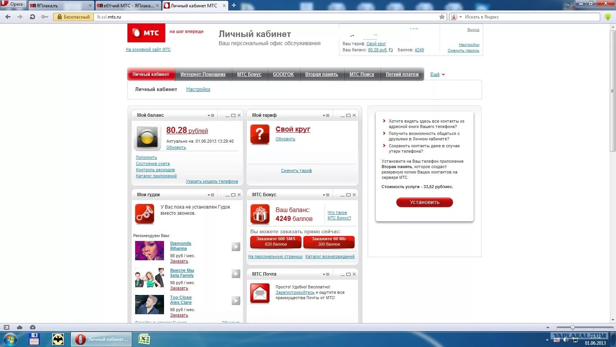Switch to Вторая память tab
Image resolution: width=616 pixels, height=347 pixels.
coord(321,74)
